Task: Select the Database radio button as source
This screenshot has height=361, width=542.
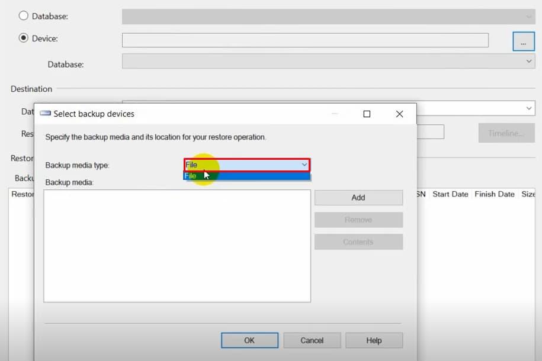Action: pos(23,16)
